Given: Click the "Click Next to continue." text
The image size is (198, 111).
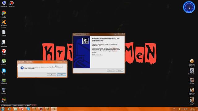Looking at the screenshot, I should click(97, 55).
